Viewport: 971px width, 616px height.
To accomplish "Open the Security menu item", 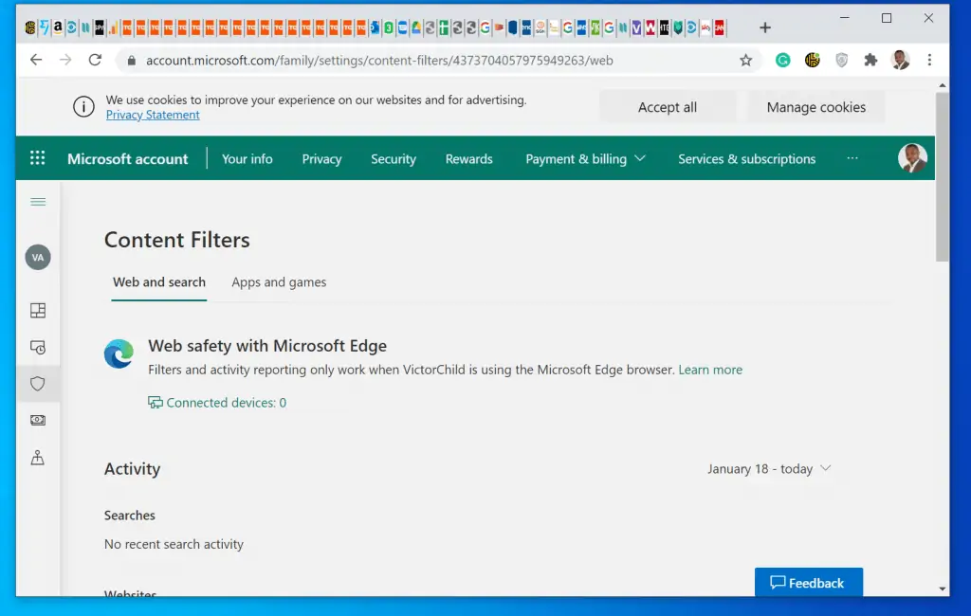I will pos(393,159).
